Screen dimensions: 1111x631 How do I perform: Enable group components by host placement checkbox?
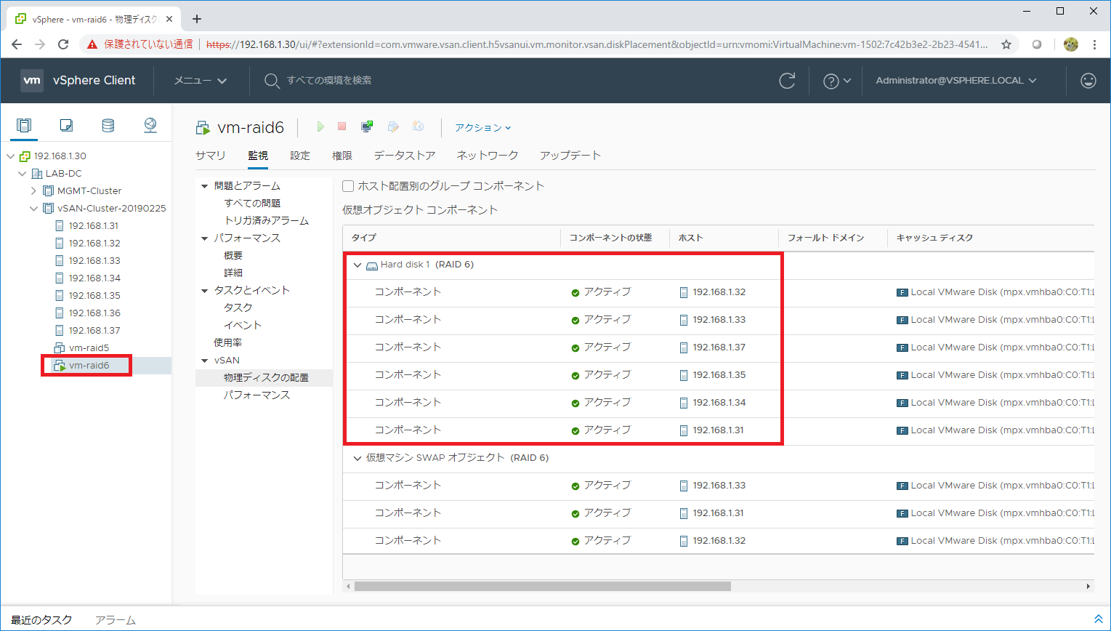pyautogui.click(x=349, y=186)
